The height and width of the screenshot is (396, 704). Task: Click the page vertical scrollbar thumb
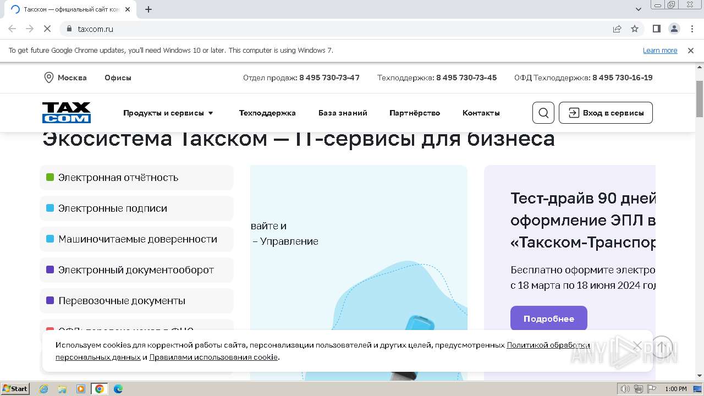(x=699, y=98)
